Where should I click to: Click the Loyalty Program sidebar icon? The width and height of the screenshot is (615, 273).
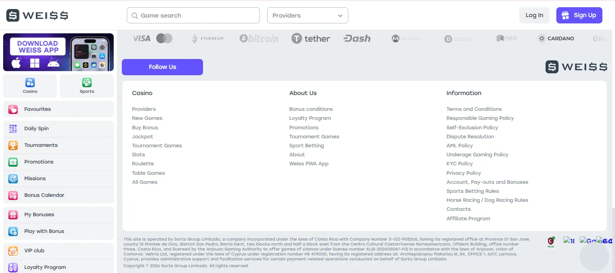(x=13, y=267)
